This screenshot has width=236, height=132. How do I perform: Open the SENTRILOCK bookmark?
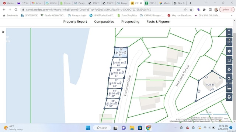pos(29,15)
